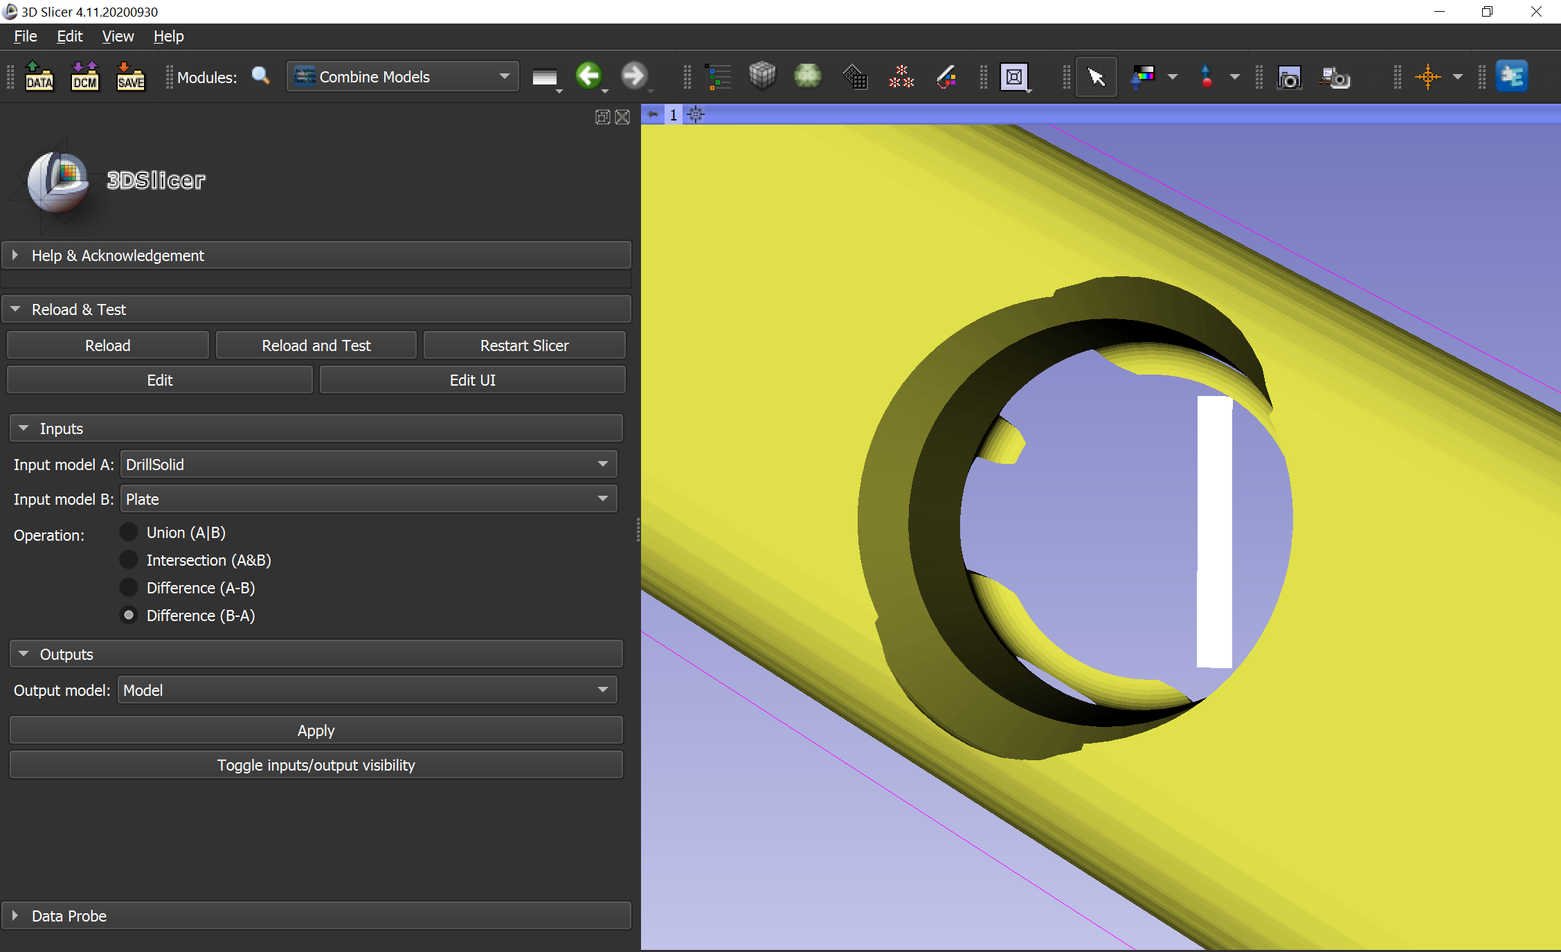Image resolution: width=1561 pixels, height=952 pixels.
Task: Enable the Union (A|B) operation
Action: coord(129,532)
